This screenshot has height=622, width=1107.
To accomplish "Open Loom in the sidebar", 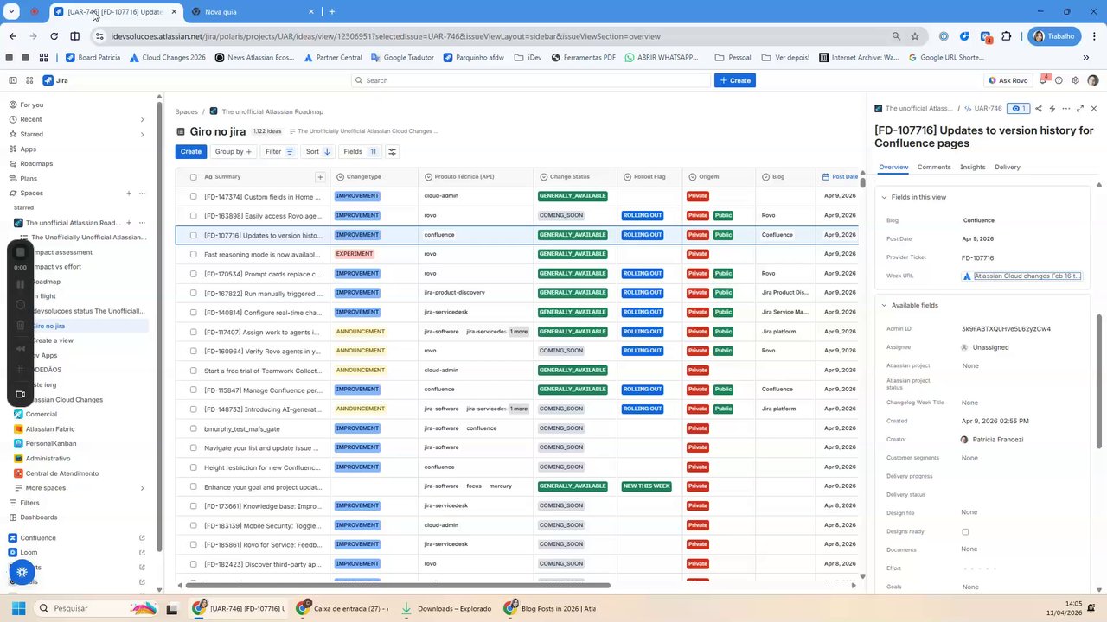I will 29,552.
